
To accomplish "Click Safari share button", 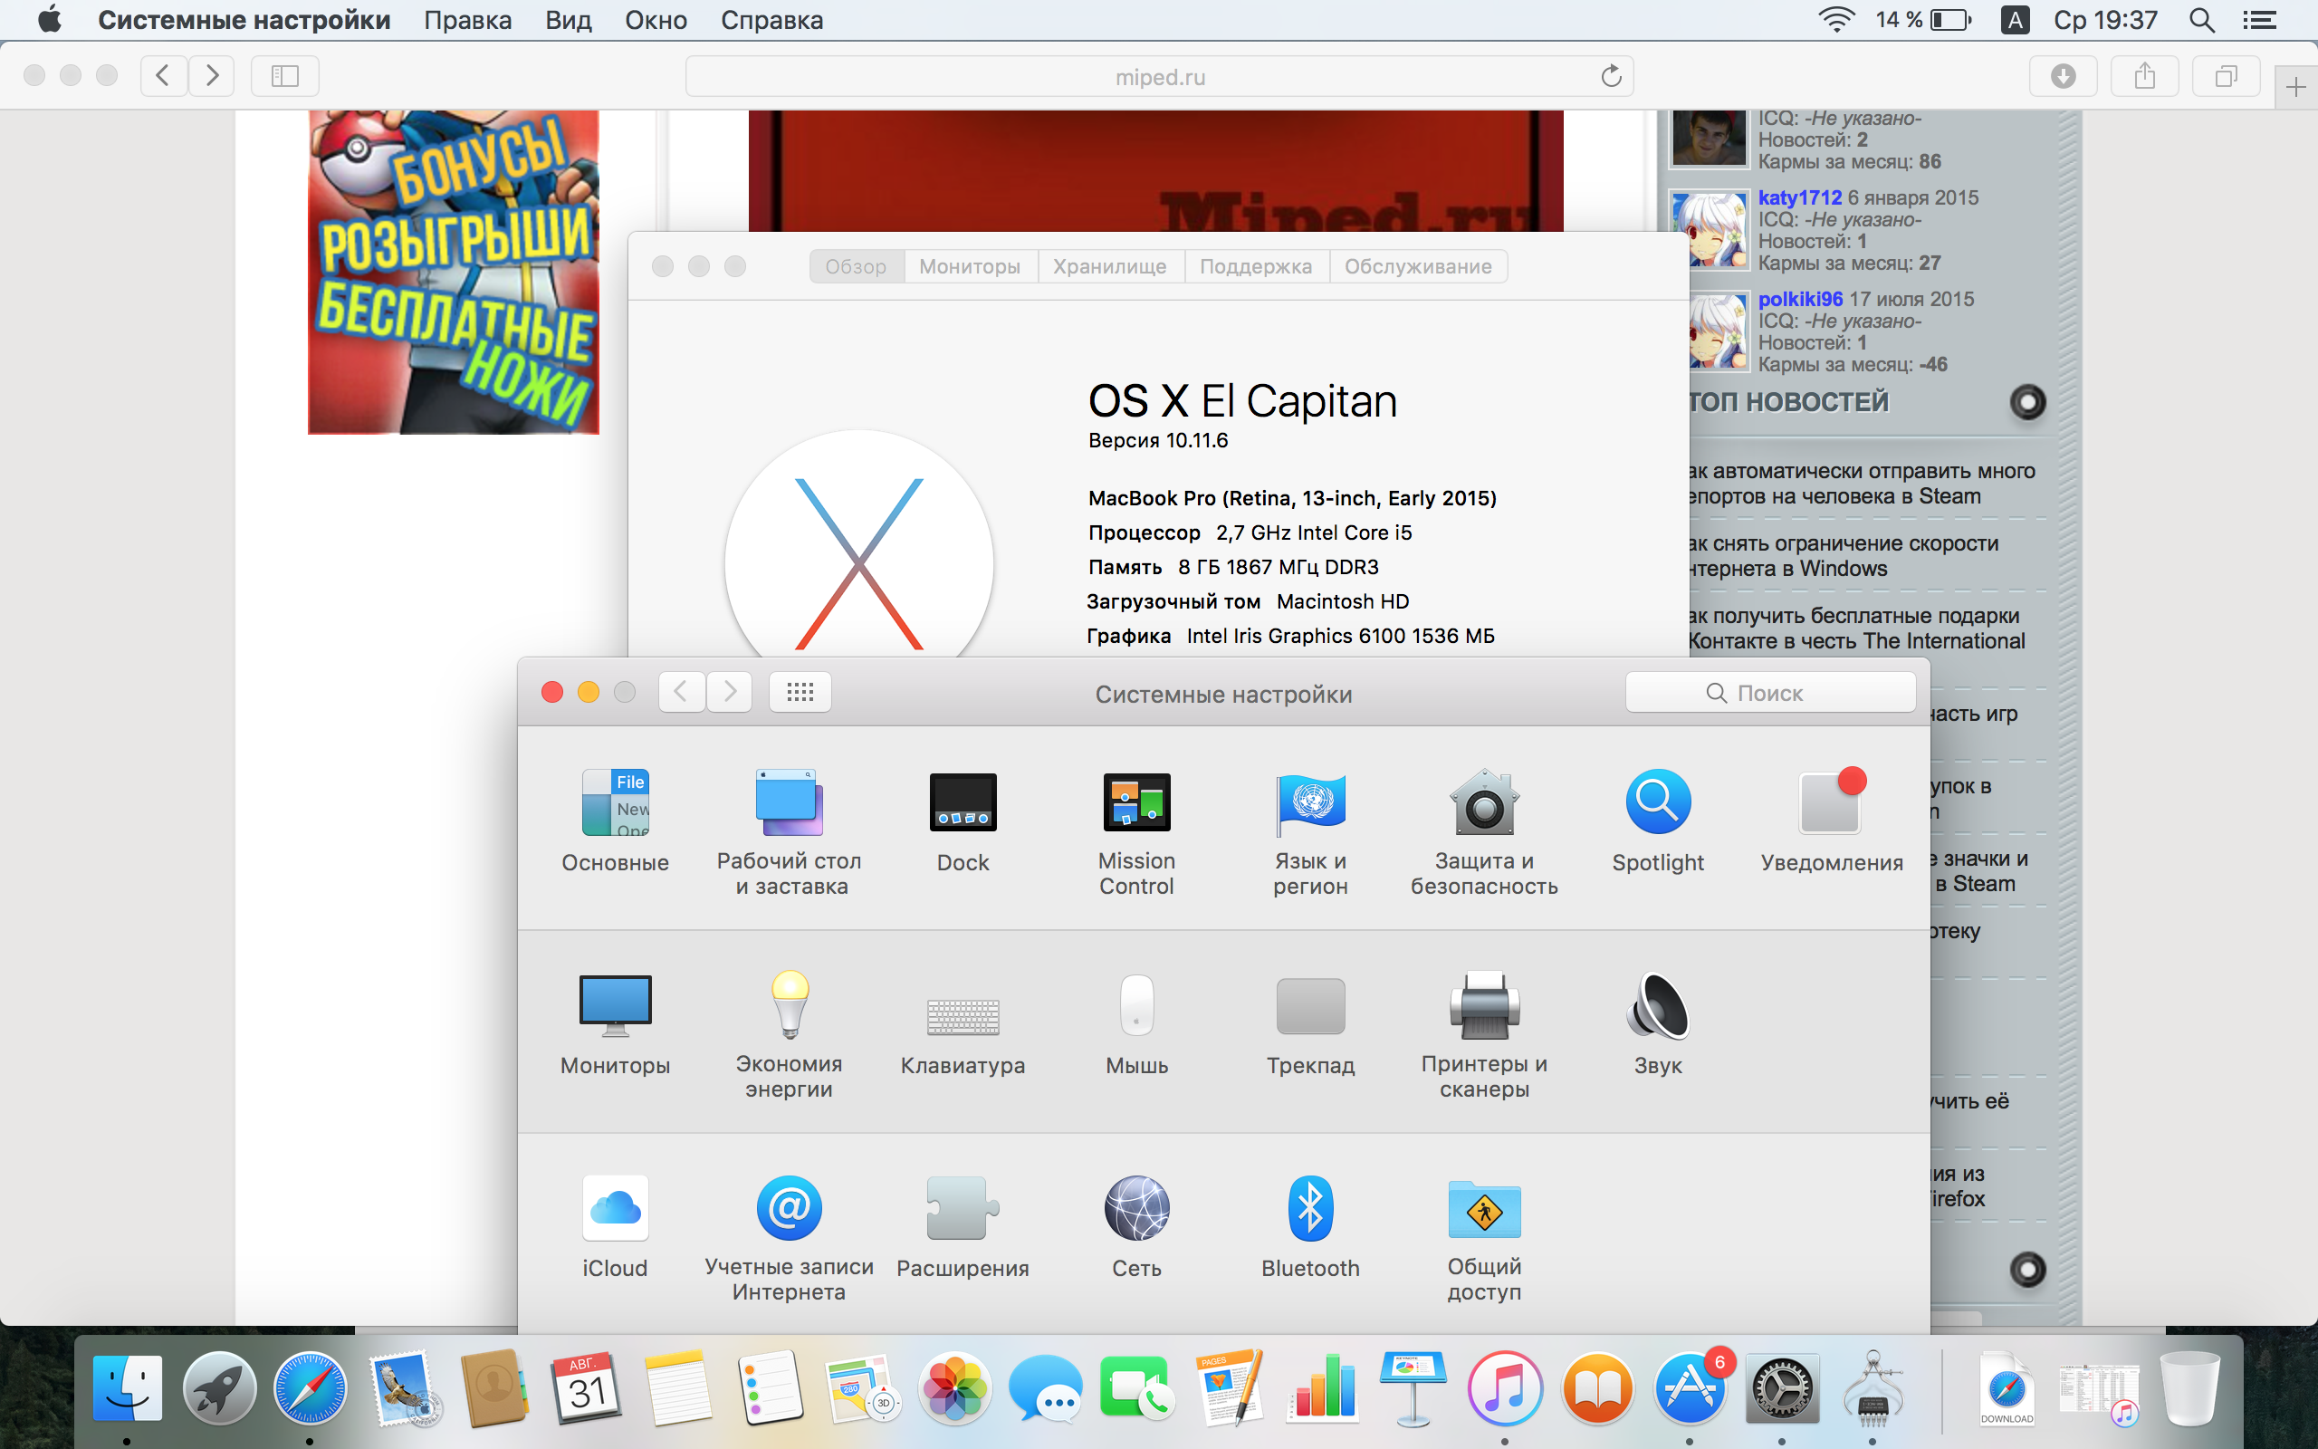I will 2145,76.
